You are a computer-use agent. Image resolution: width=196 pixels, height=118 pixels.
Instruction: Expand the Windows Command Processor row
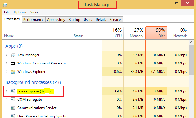point(6,63)
